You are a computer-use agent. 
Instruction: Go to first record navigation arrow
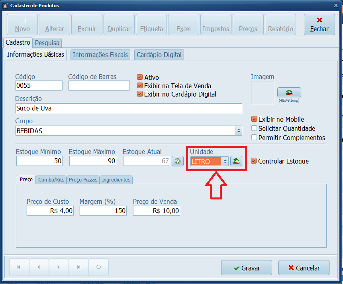pos(18,267)
